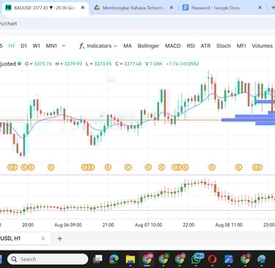Screen dimensions: 275x268
Task: Click the event marker above Aug 07 10:00
Action: [x=148, y=167]
